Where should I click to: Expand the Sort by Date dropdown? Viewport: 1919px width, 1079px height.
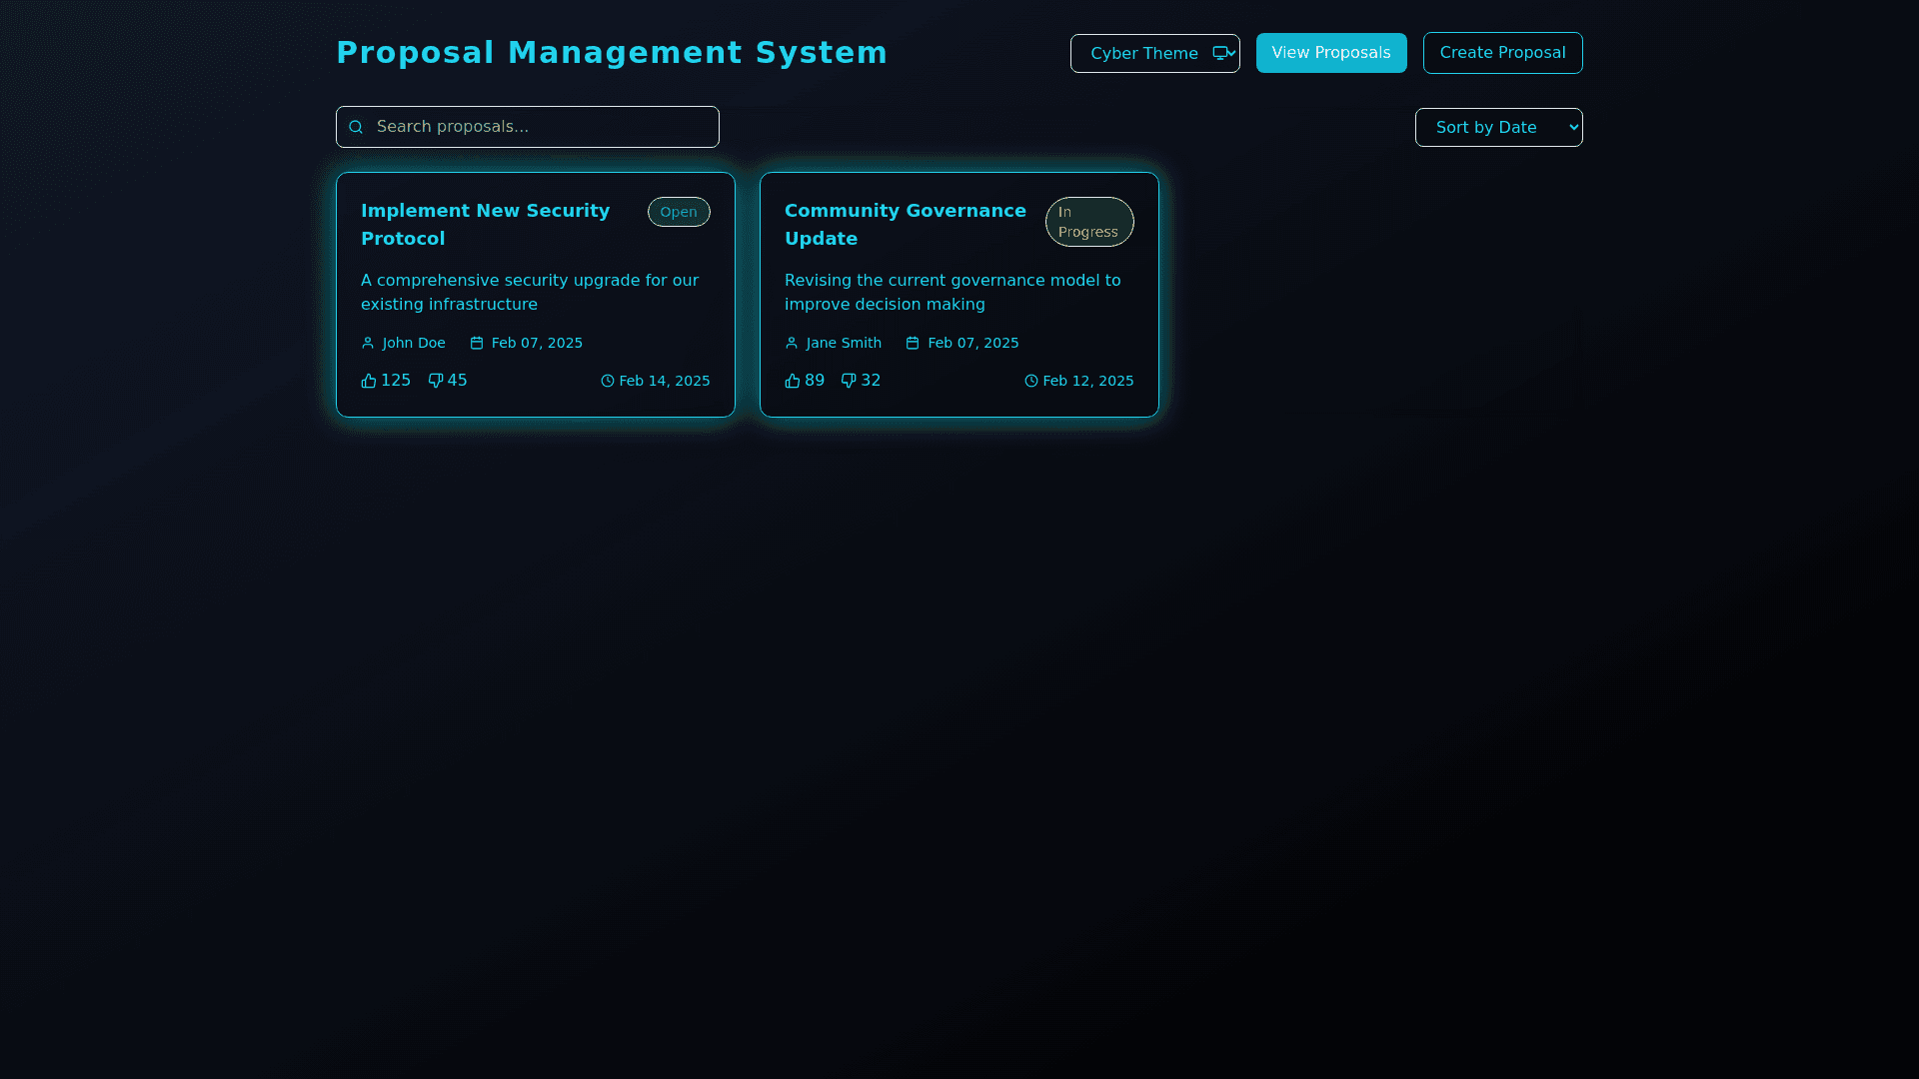tap(1498, 127)
